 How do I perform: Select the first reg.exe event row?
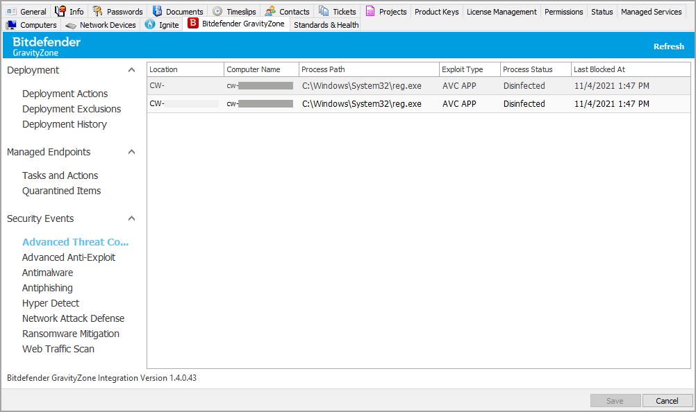[x=361, y=86]
